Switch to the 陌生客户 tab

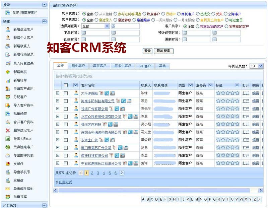point(78,66)
